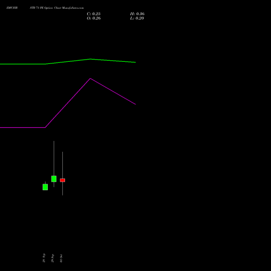The height and width of the screenshot is (271, 271).
Task: Click the open value "O: 0.26"
Action: click(x=94, y=18)
